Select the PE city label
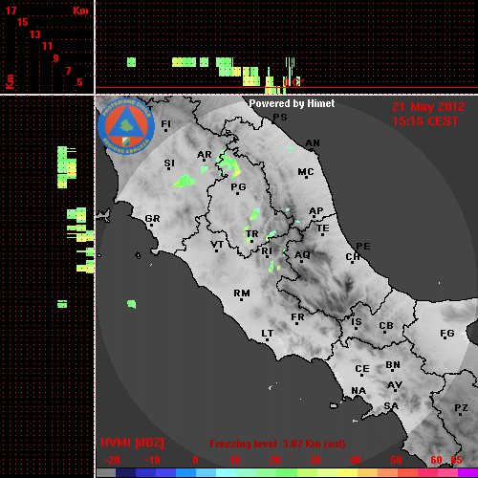This screenshot has height=478, width=478. click(x=363, y=246)
